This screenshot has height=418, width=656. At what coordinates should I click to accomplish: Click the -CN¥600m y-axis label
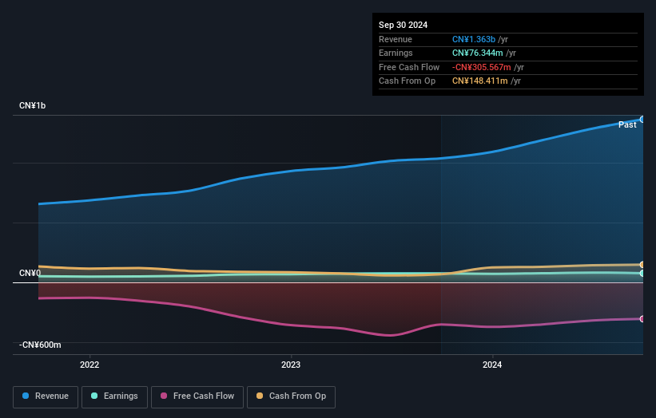tap(40, 345)
